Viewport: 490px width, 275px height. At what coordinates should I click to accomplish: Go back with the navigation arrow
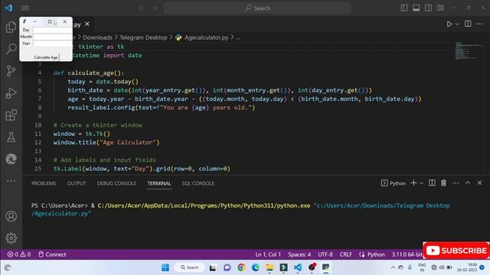[142, 8]
